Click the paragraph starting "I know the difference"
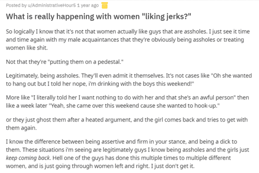The width and height of the screenshot is (259, 173). pyautogui.click(x=127, y=154)
